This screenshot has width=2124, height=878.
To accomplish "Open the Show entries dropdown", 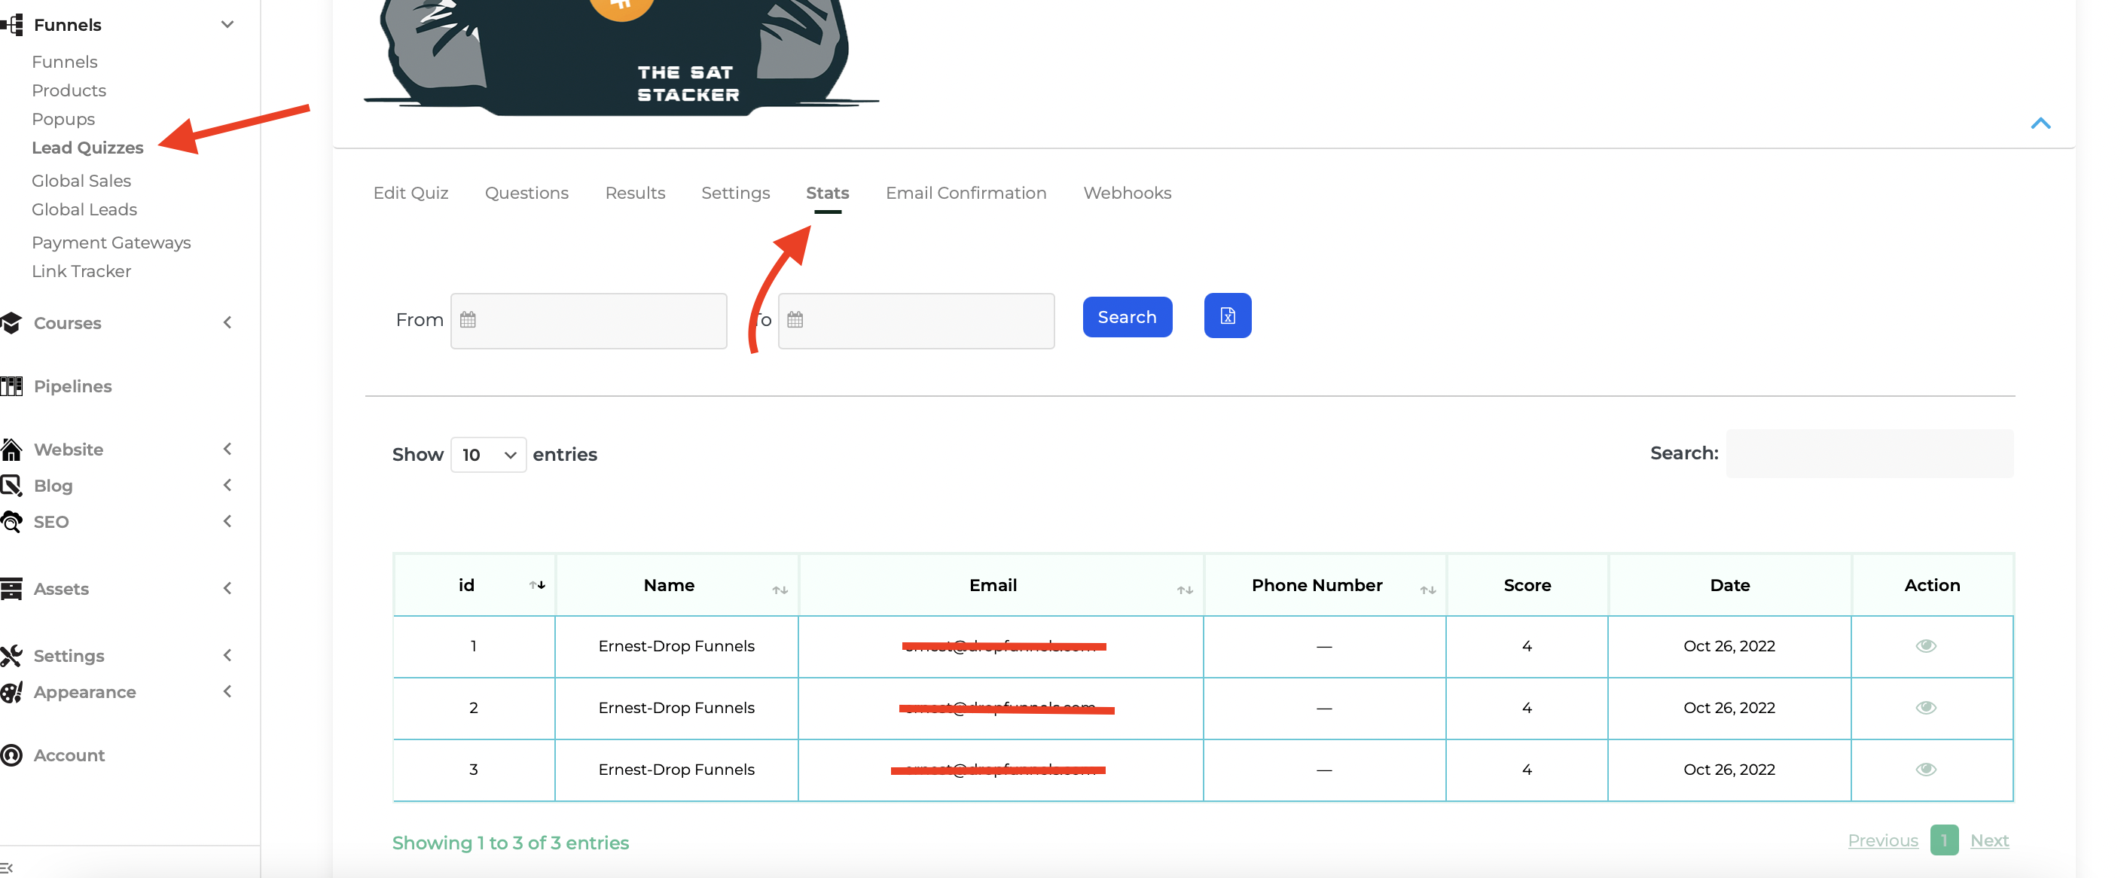I will point(488,454).
